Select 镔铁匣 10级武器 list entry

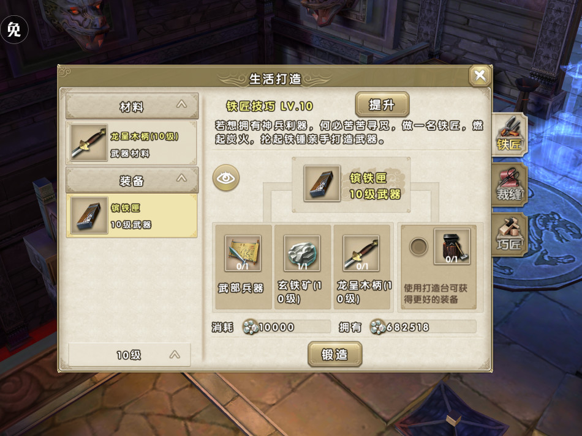[x=131, y=216]
